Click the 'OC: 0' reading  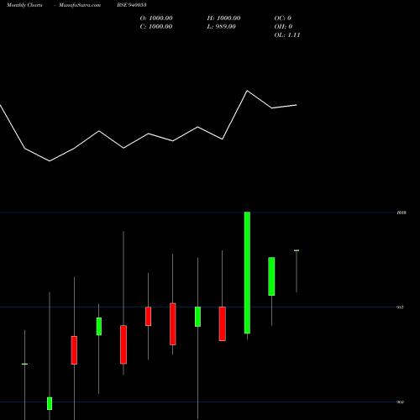pos(283,18)
